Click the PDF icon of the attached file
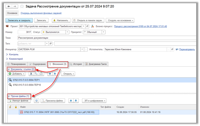200x126 pixels. coord(22,112)
